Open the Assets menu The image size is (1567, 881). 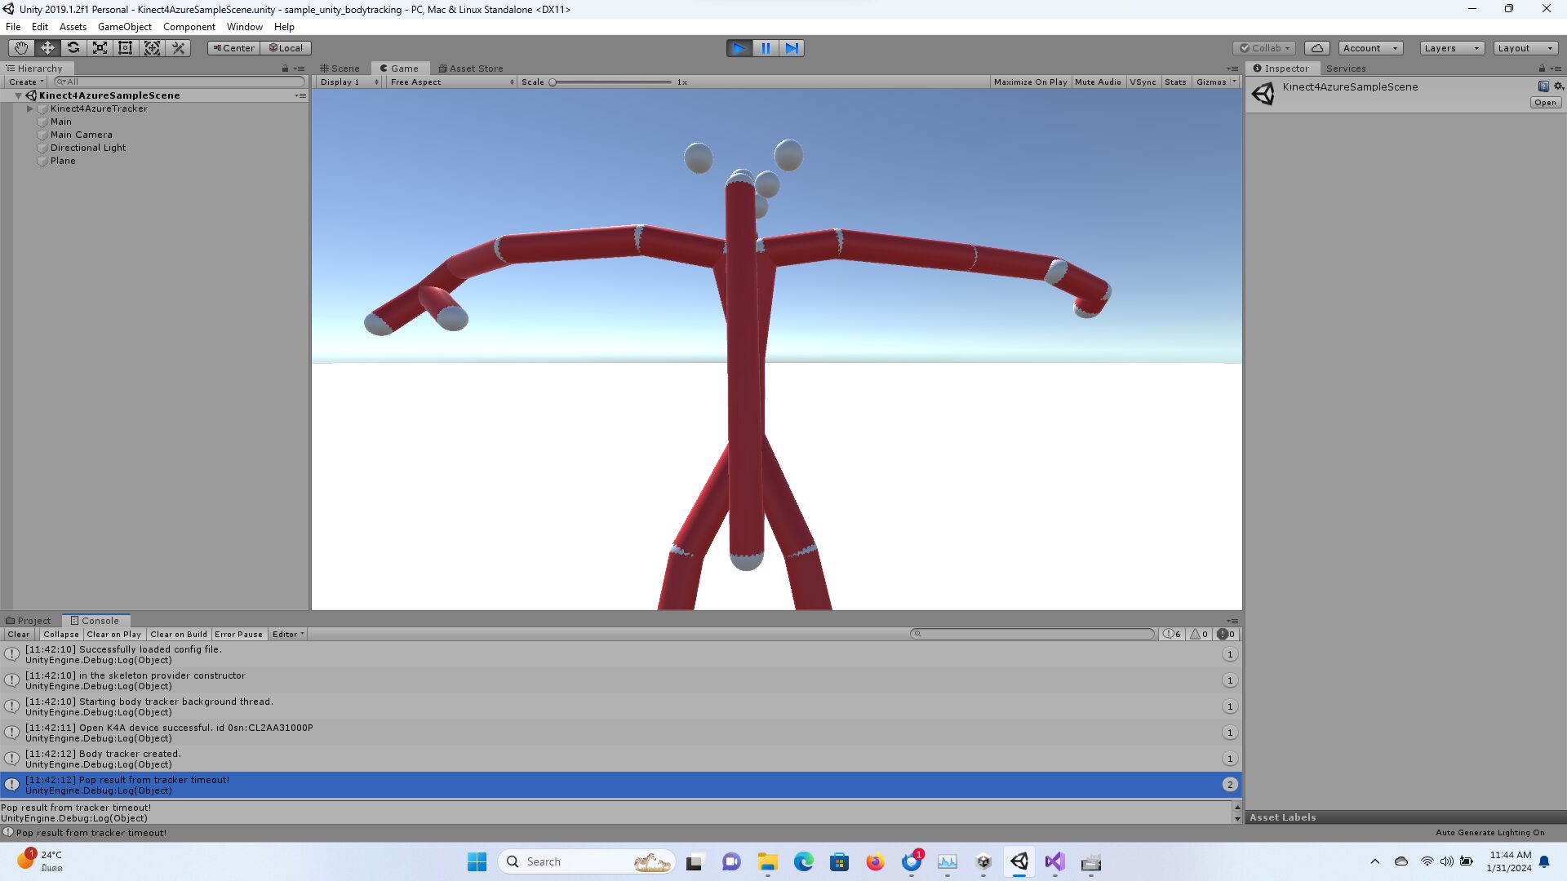(73, 27)
